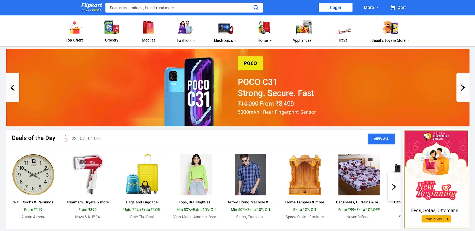Click 'Deals of the Day' heading
The height and width of the screenshot is (231, 475).
coord(34,138)
